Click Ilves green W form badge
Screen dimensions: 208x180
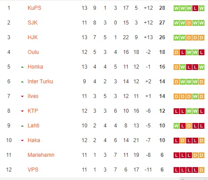(195, 96)
